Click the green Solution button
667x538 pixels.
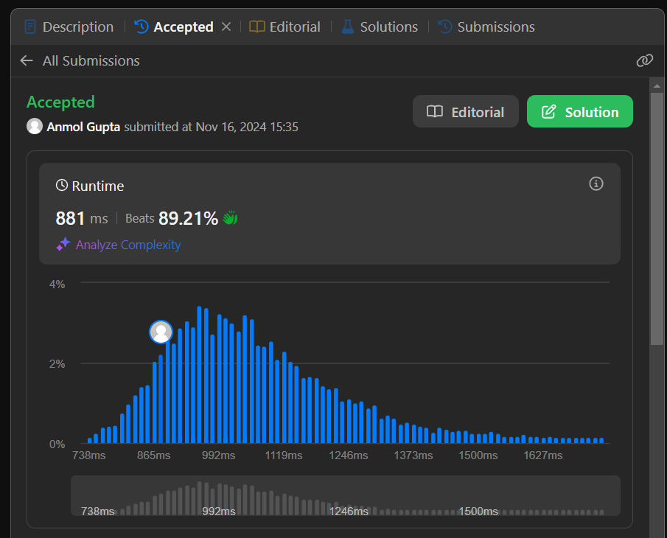(x=580, y=111)
